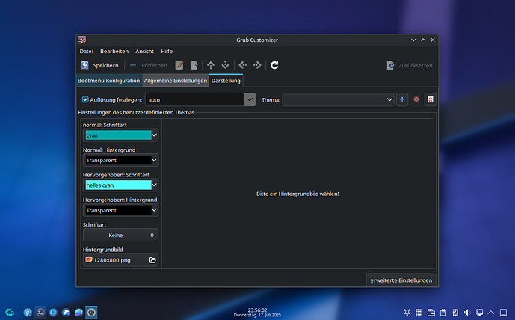Click the edit entry pencil icon
Viewport: 515px width, 320px height.
[179, 65]
